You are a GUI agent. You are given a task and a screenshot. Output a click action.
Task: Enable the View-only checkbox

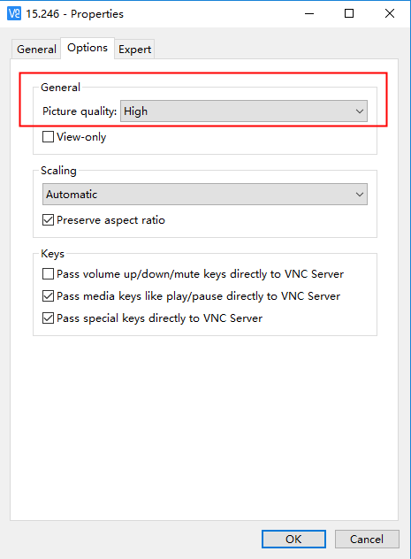coord(48,136)
